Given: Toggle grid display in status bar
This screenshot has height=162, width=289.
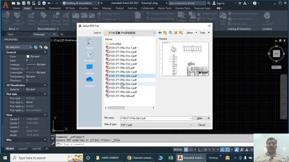Looking at the screenshot, I should (186, 150).
